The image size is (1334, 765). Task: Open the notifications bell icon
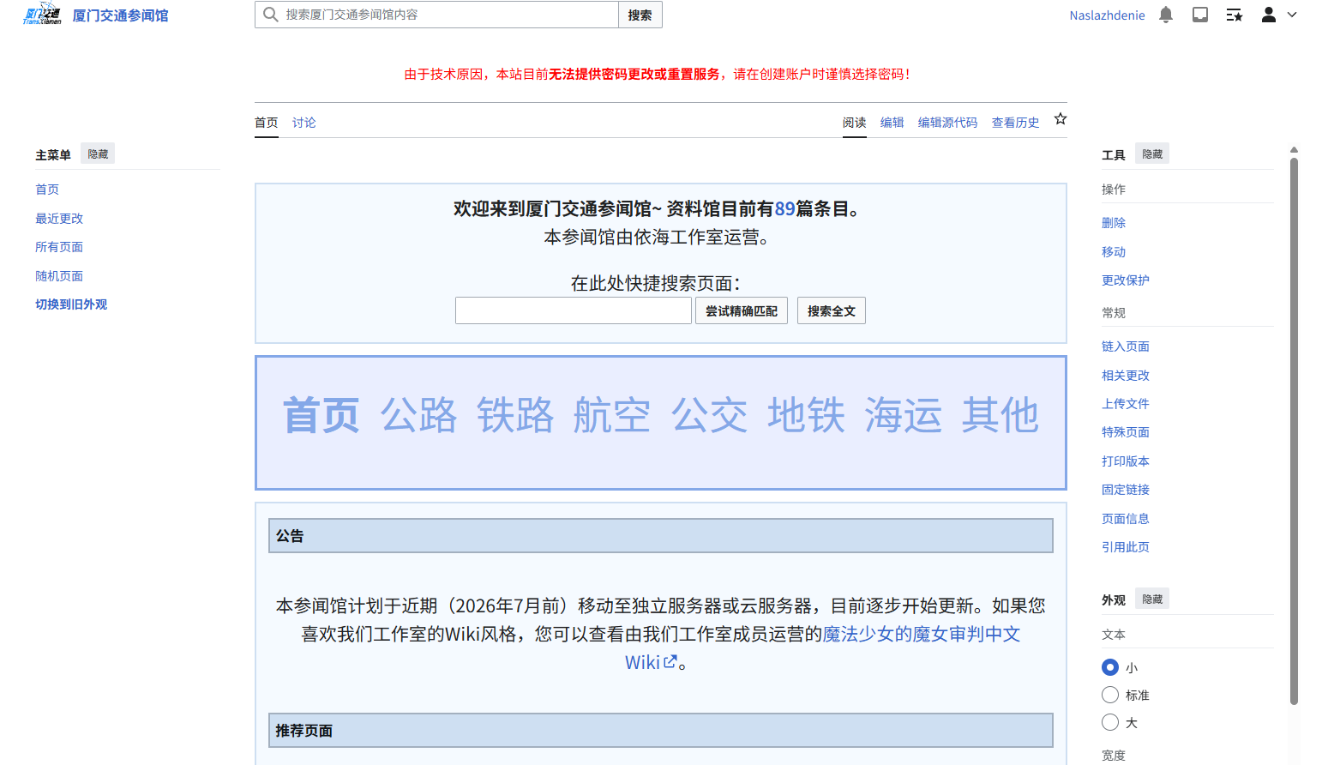[1165, 14]
